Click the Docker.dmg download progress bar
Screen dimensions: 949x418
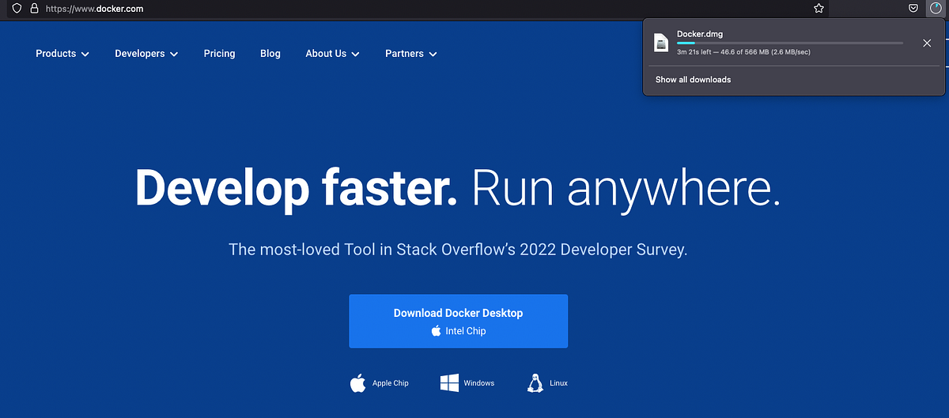(789, 43)
